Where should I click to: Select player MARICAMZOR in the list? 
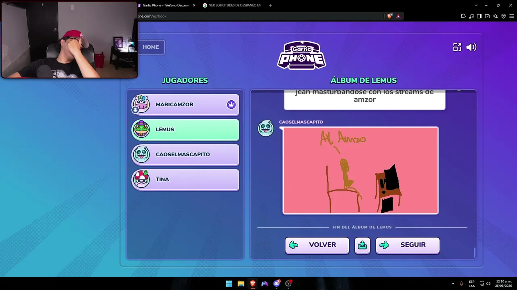point(185,105)
